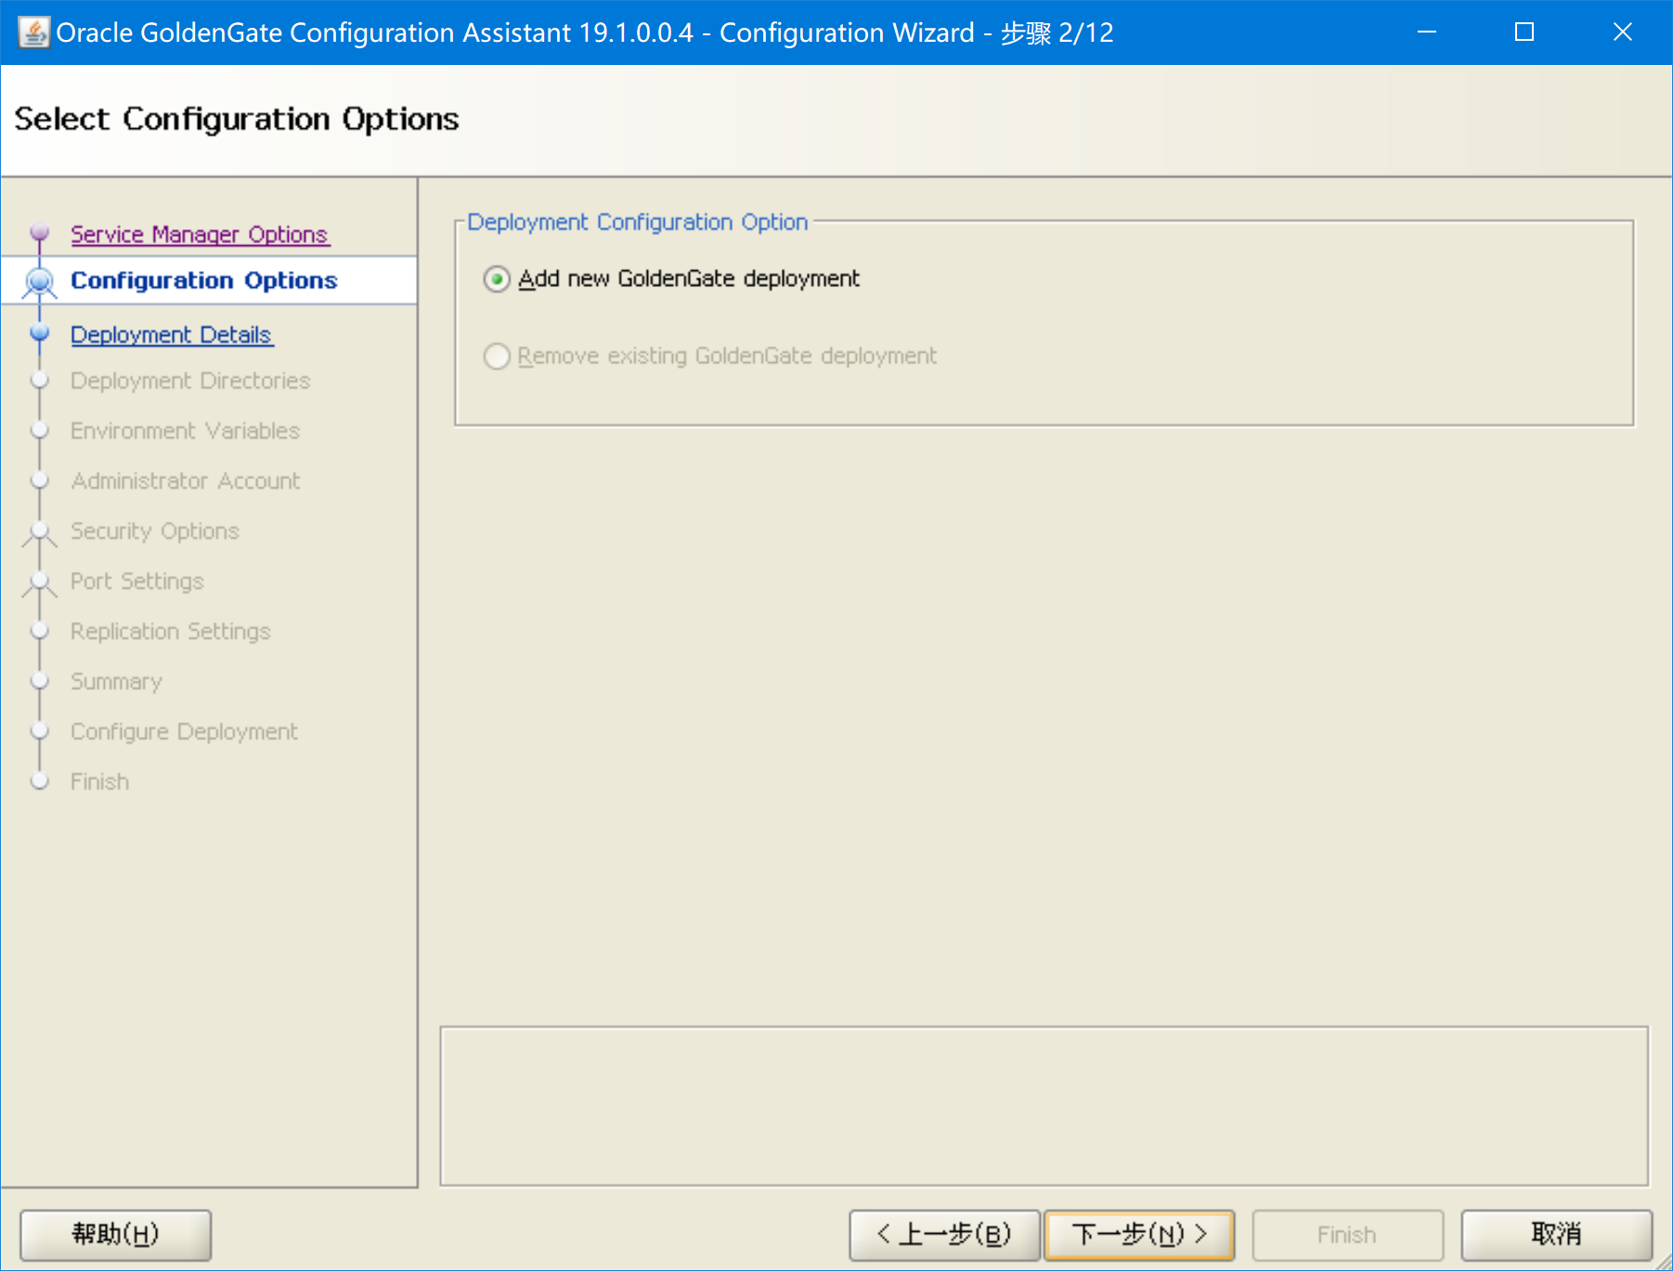Click the Finish step bullet in sidebar

(x=40, y=781)
